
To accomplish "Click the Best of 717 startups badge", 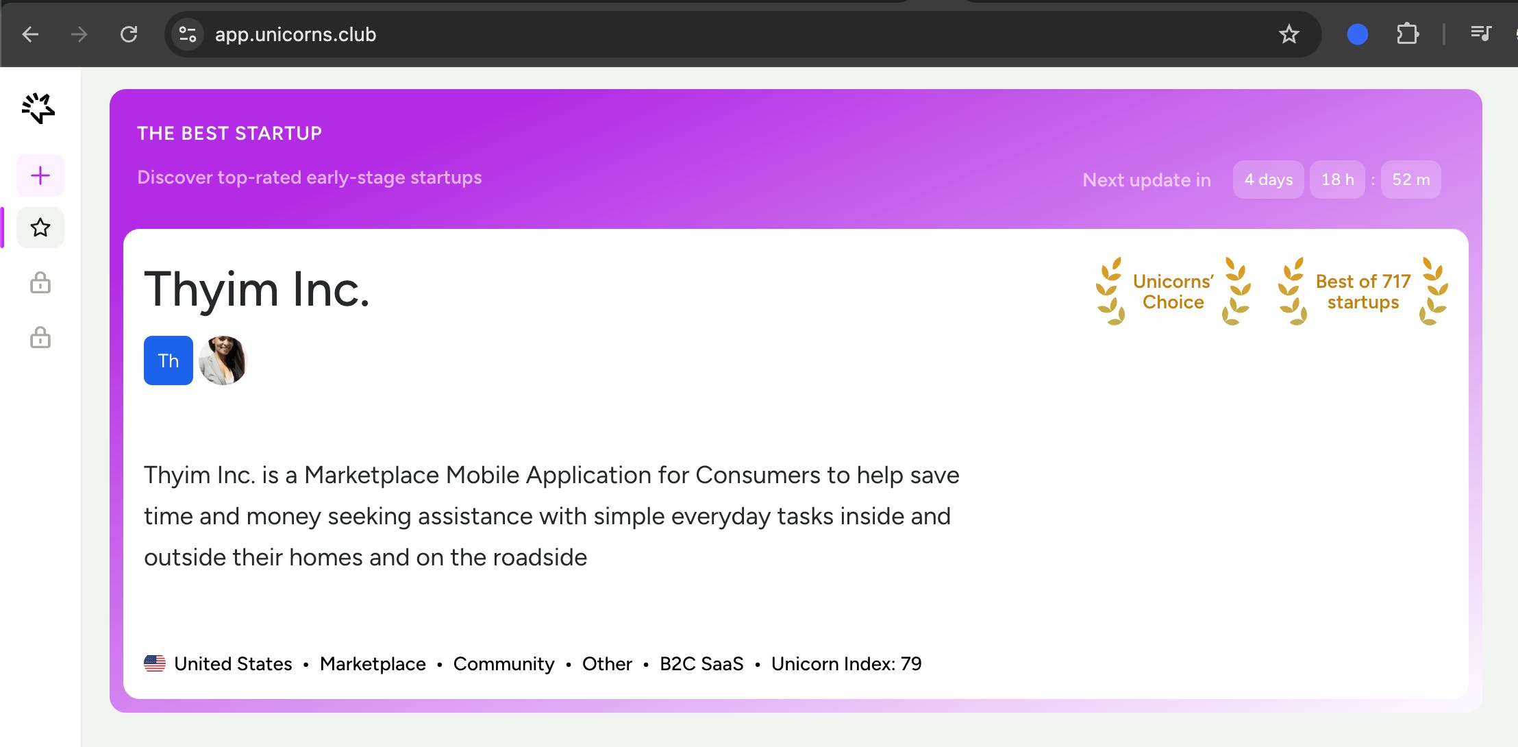I will tap(1363, 292).
